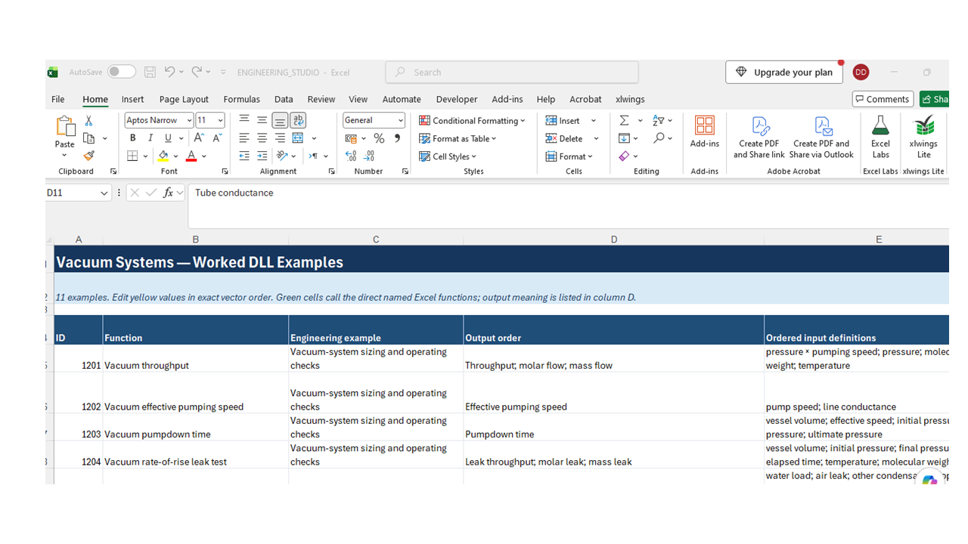Click the Increase Decimal icon
This screenshot has width=968, height=544.
pos(351,156)
